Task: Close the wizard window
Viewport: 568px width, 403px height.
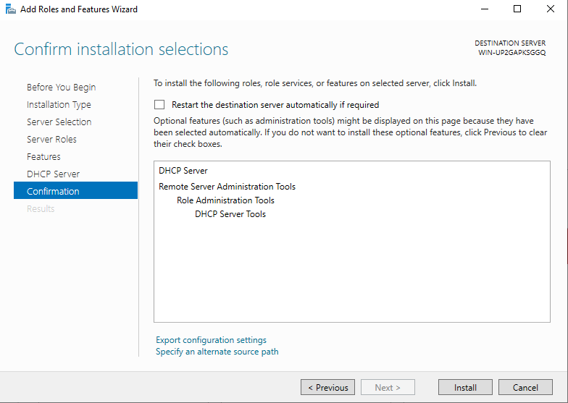Action: 550,9
